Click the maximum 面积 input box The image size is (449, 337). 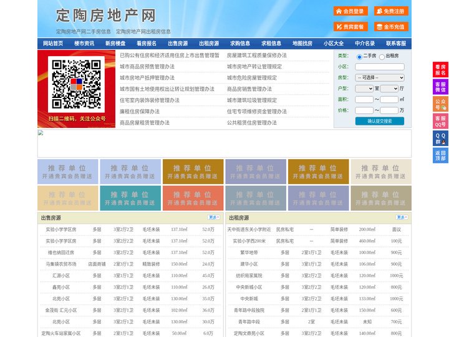[389, 99]
